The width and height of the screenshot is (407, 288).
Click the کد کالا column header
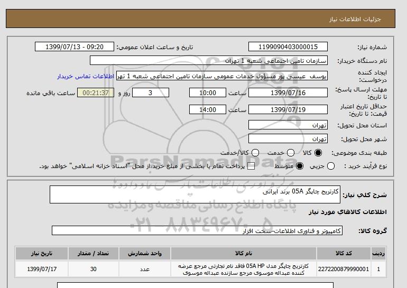344,254
